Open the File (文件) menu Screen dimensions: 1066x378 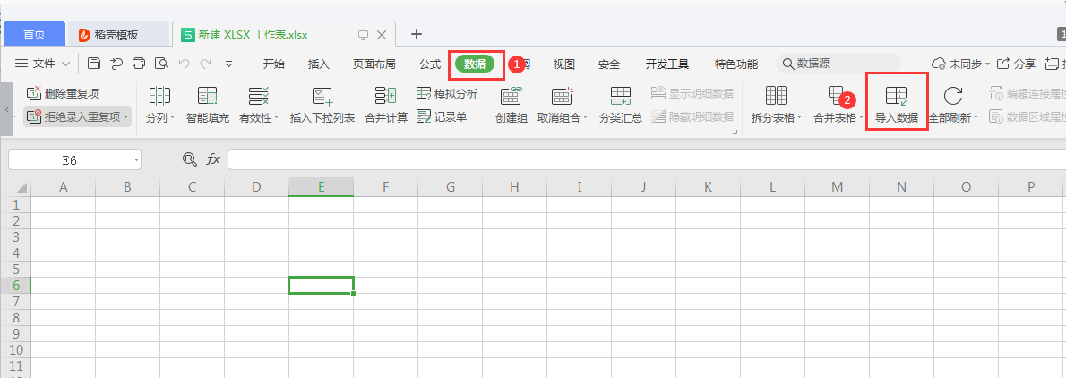point(42,64)
